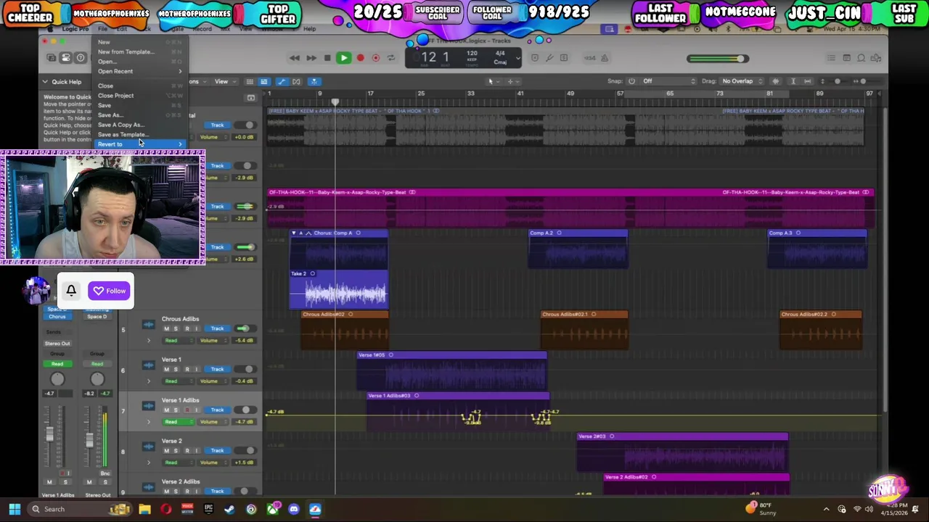Toggle the Snap power button
Viewport: 929px width, 522px height.
(631, 81)
